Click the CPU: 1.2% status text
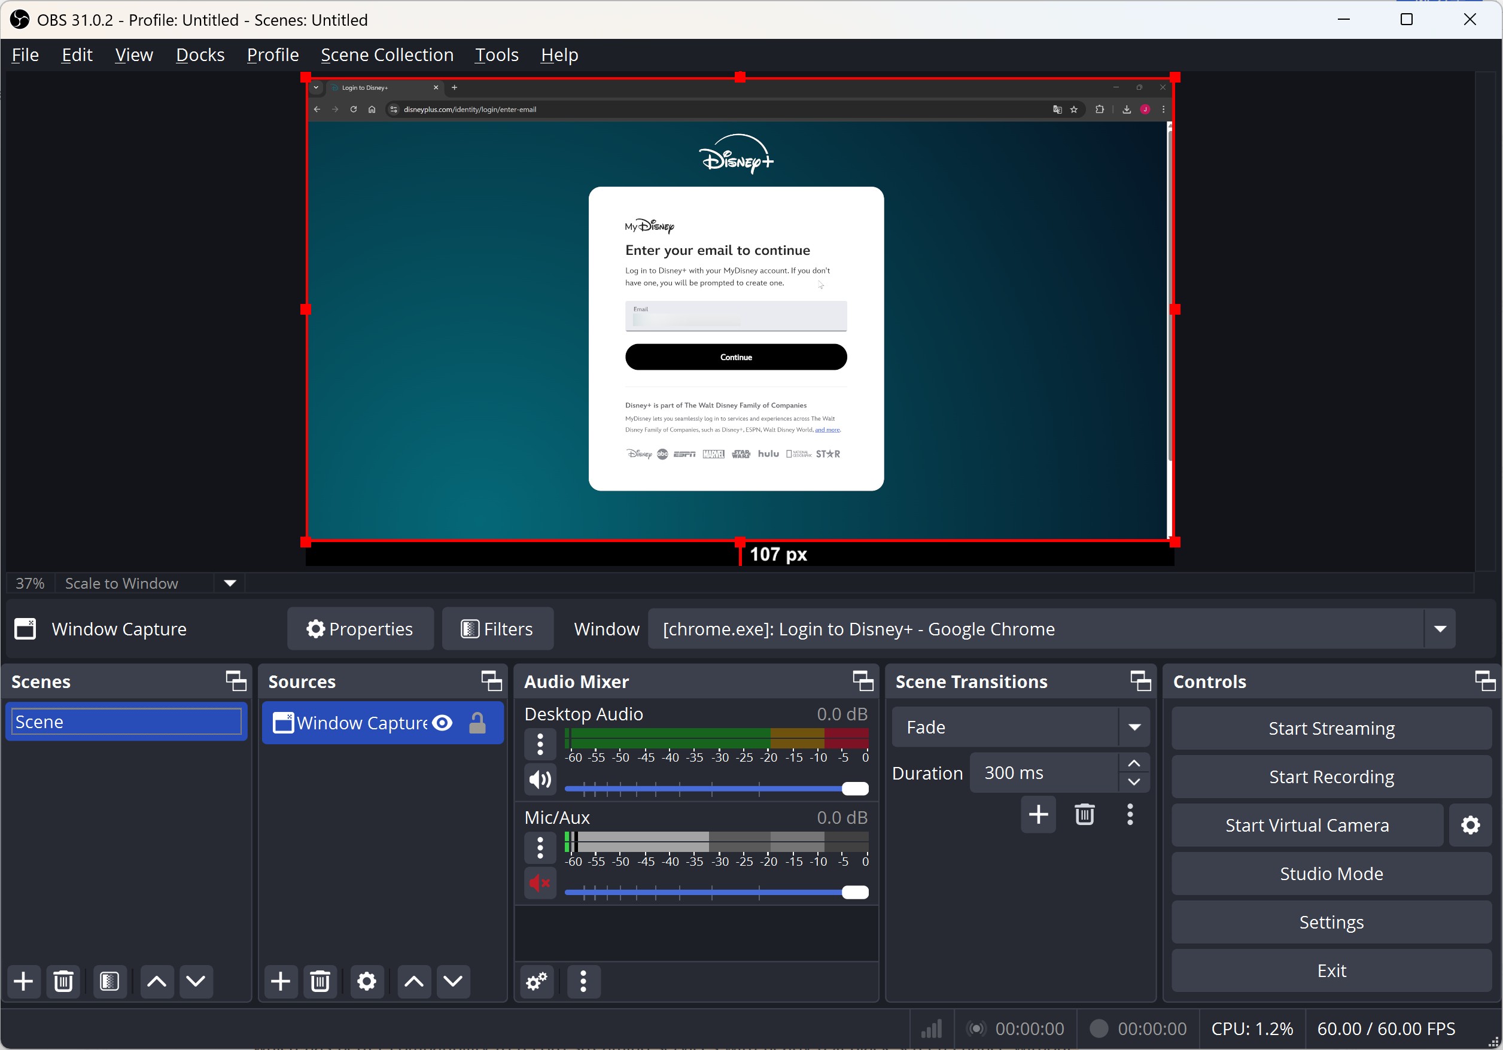 pos(1251,1029)
